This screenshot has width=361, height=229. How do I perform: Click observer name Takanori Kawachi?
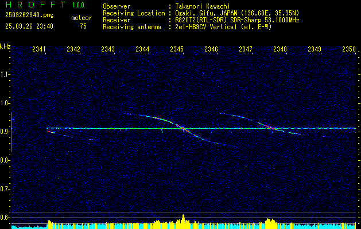pos(203,6)
